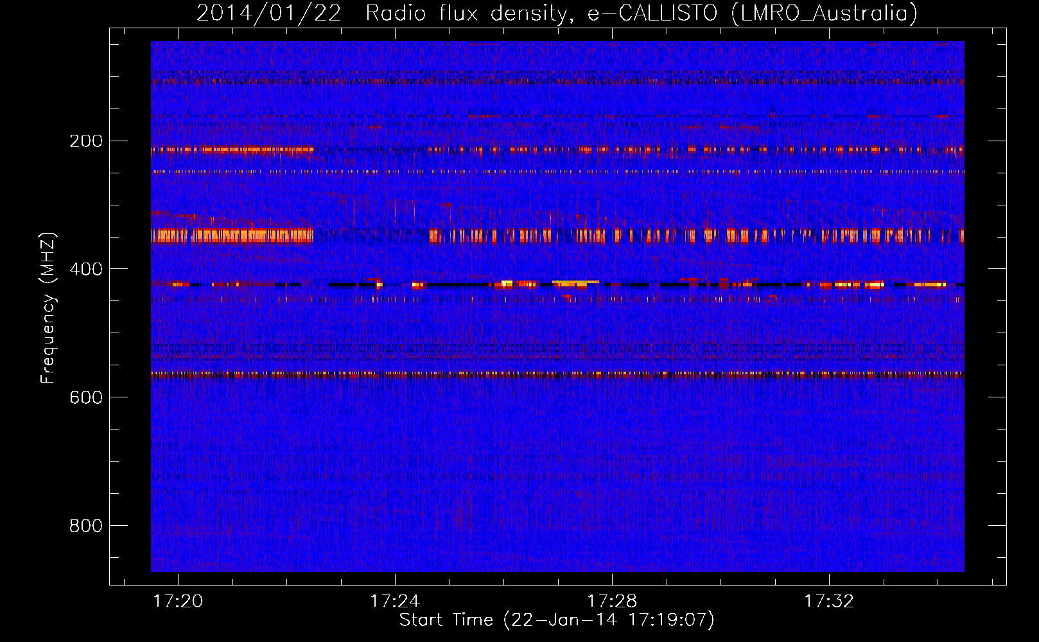Click the 17:32 time tick label

(829, 602)
